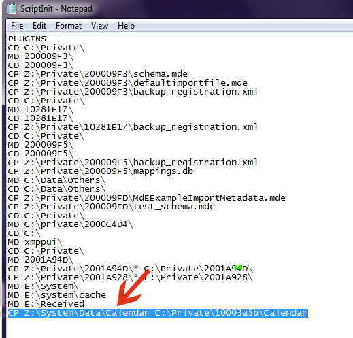Click the MdEExampleImportMetadata.mde line
This screenshot has width=353, height=338.
[147, 198]
